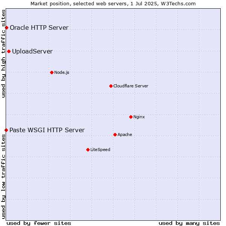This screenshot has width=226, height=226.
Task: Click the 'Oracle HTTP Server' label
Action: pyautogui.click(x=39, y=27)
